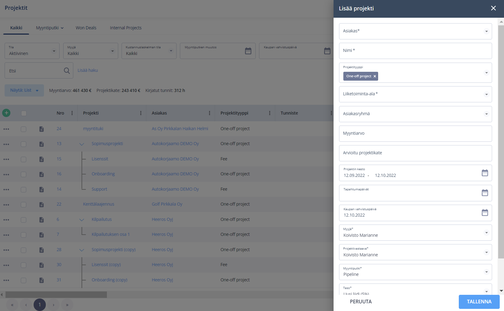Check the box for project 6 Kilpailutus
Image resolution: width=504 pixels, height=311 pixels.
pos(24,220)
